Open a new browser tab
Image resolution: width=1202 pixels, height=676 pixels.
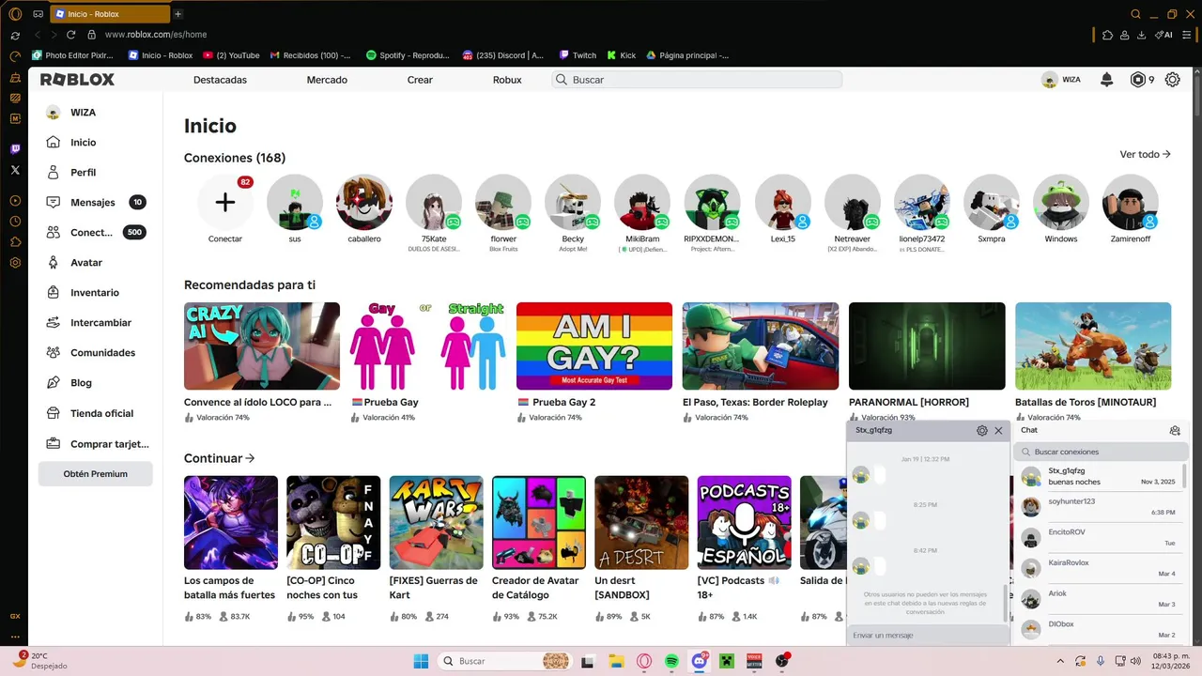click(x=177, y=14)
